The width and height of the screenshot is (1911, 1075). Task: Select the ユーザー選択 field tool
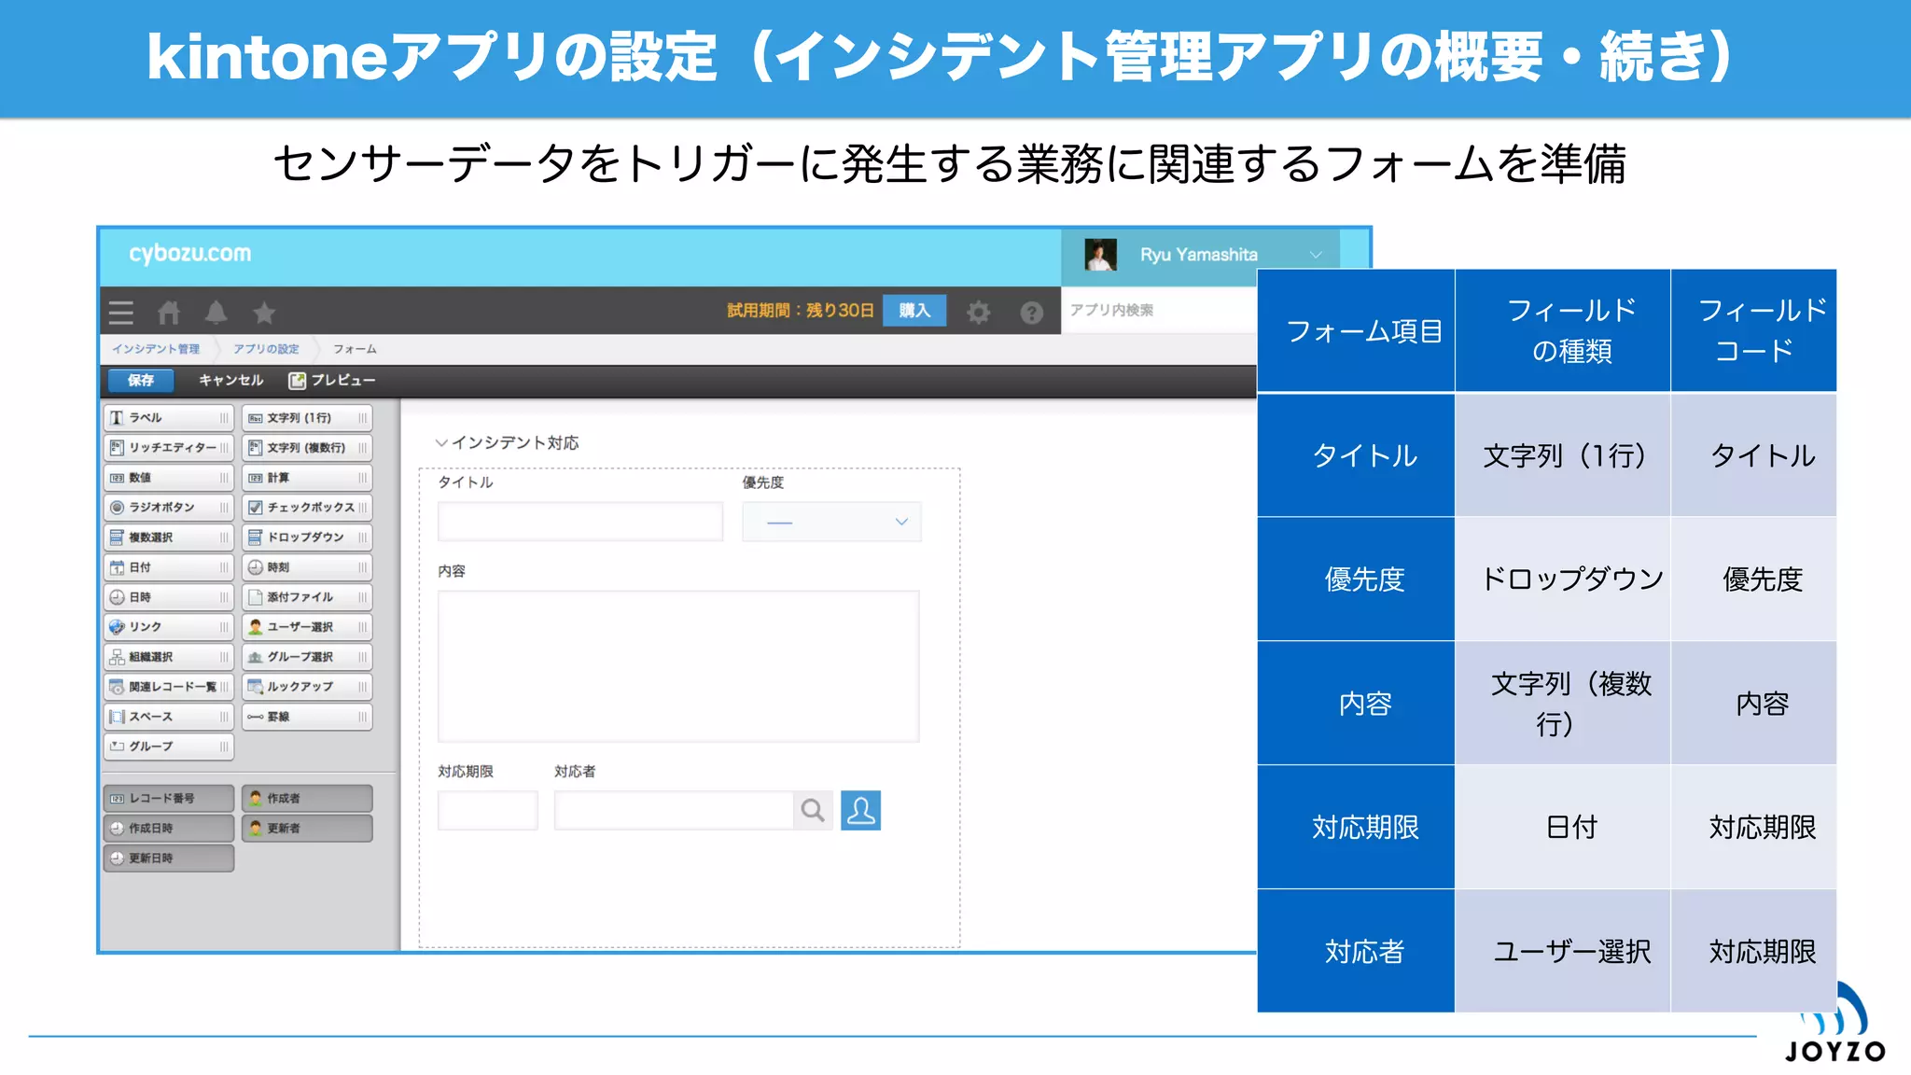tap(307, 626)
